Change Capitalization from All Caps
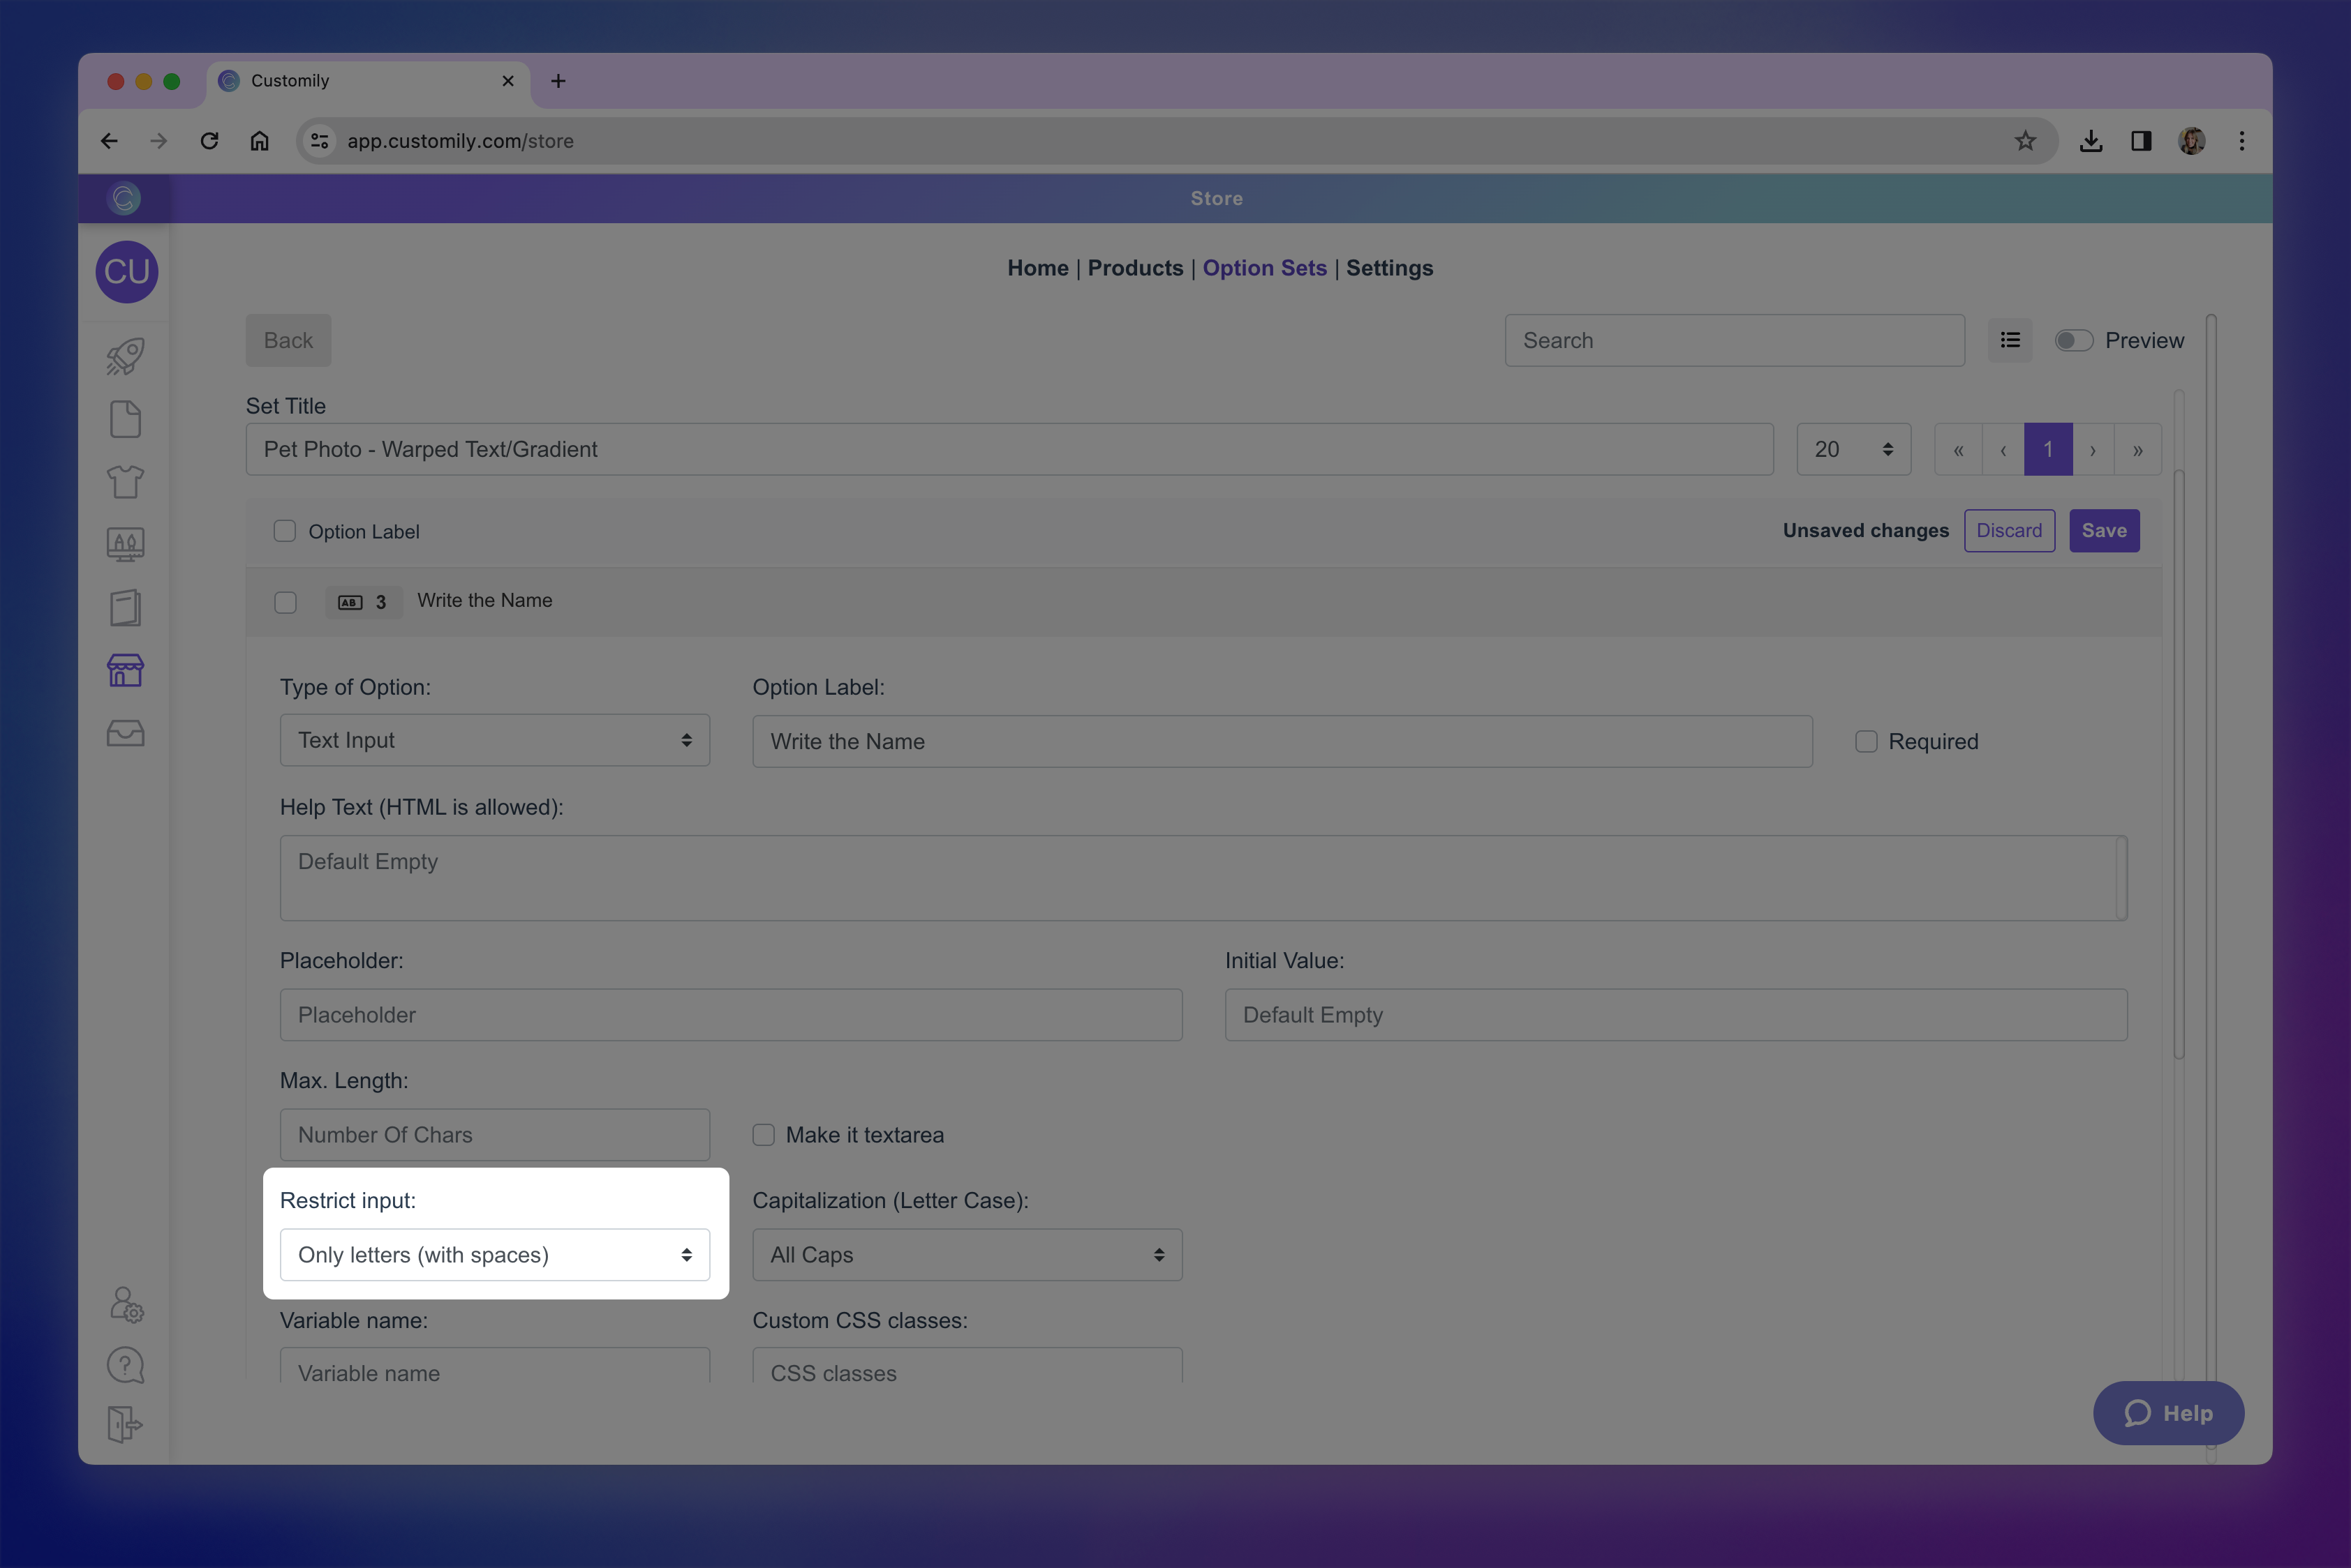Screen dimensions: 2351x1568 (966, 1255)
